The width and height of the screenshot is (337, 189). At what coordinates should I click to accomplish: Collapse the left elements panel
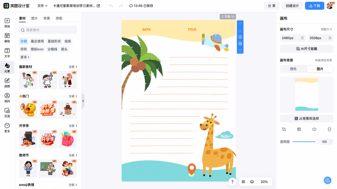click(83, 101)
